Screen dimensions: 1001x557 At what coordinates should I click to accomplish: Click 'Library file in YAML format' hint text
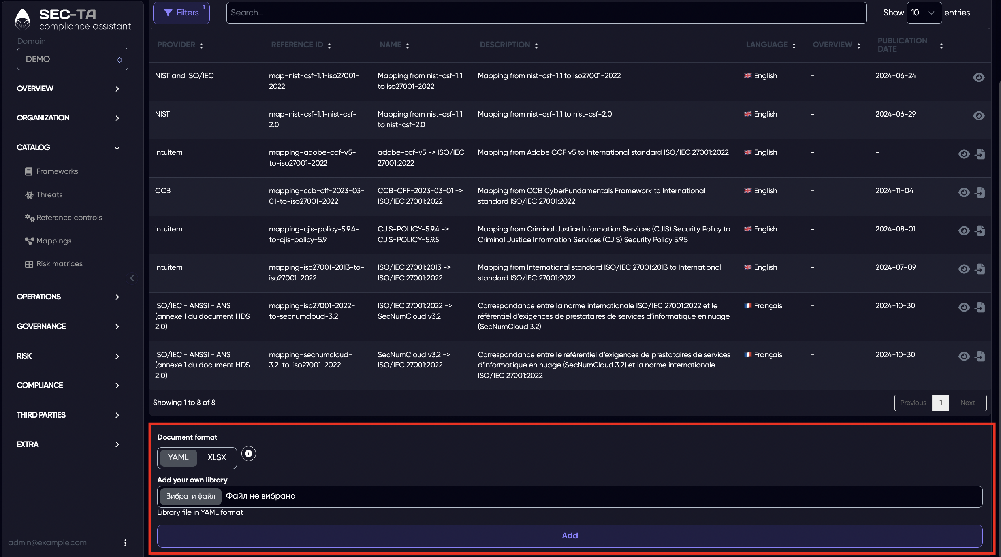[200, 512]
